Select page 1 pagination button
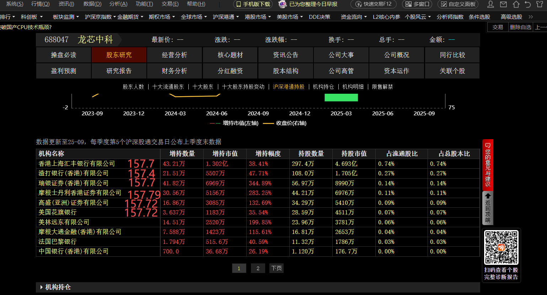This screenshot has height=295, width=547. coord(239,268)
